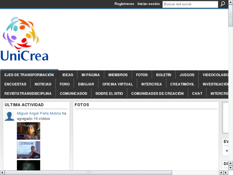Open the Boletín menu item
Viewport: 233px width, 175px height.
point(163,75)
